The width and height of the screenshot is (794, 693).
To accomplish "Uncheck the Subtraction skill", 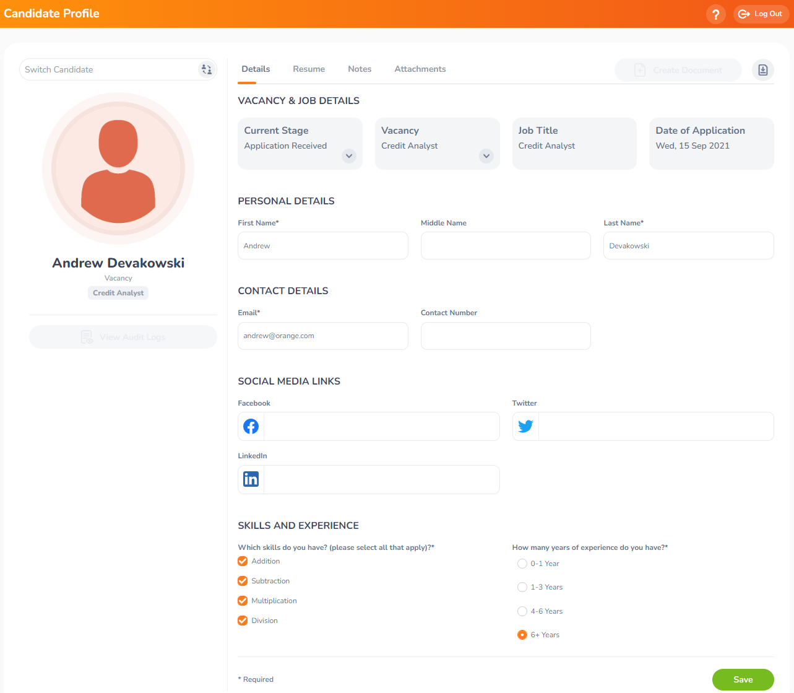I will click(242, 581).
